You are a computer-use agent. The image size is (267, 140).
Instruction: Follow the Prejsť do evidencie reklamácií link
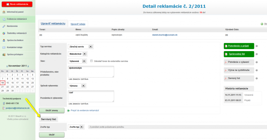click(x=85, y=110)
